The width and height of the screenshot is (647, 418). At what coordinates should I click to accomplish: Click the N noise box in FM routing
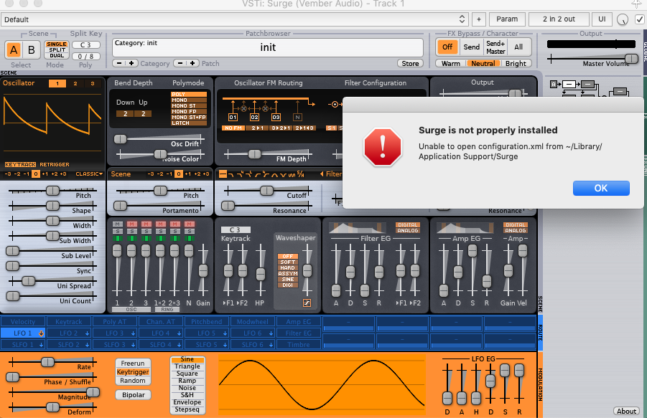click(x=297, y=118)
